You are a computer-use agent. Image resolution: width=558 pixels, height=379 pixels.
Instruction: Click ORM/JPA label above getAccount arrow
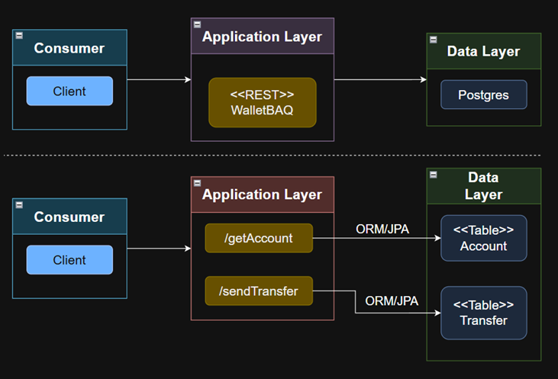click(x=382, y=230)
